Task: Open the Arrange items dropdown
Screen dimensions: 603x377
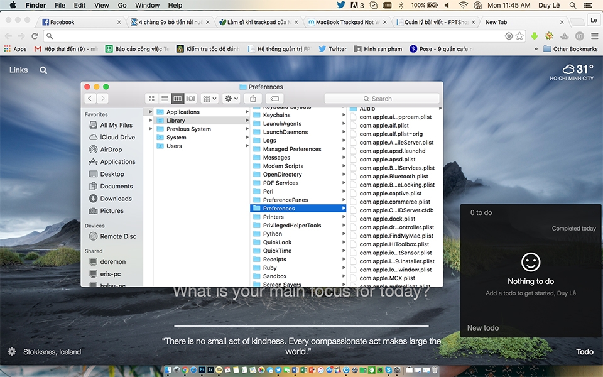Action: click(x=210, y=99)
